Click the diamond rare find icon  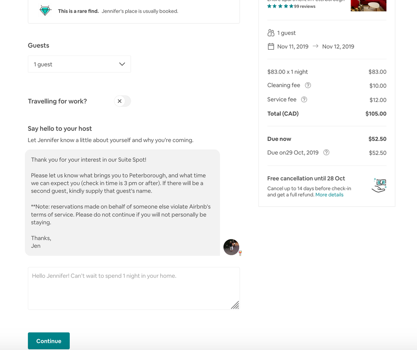(45, 11)
